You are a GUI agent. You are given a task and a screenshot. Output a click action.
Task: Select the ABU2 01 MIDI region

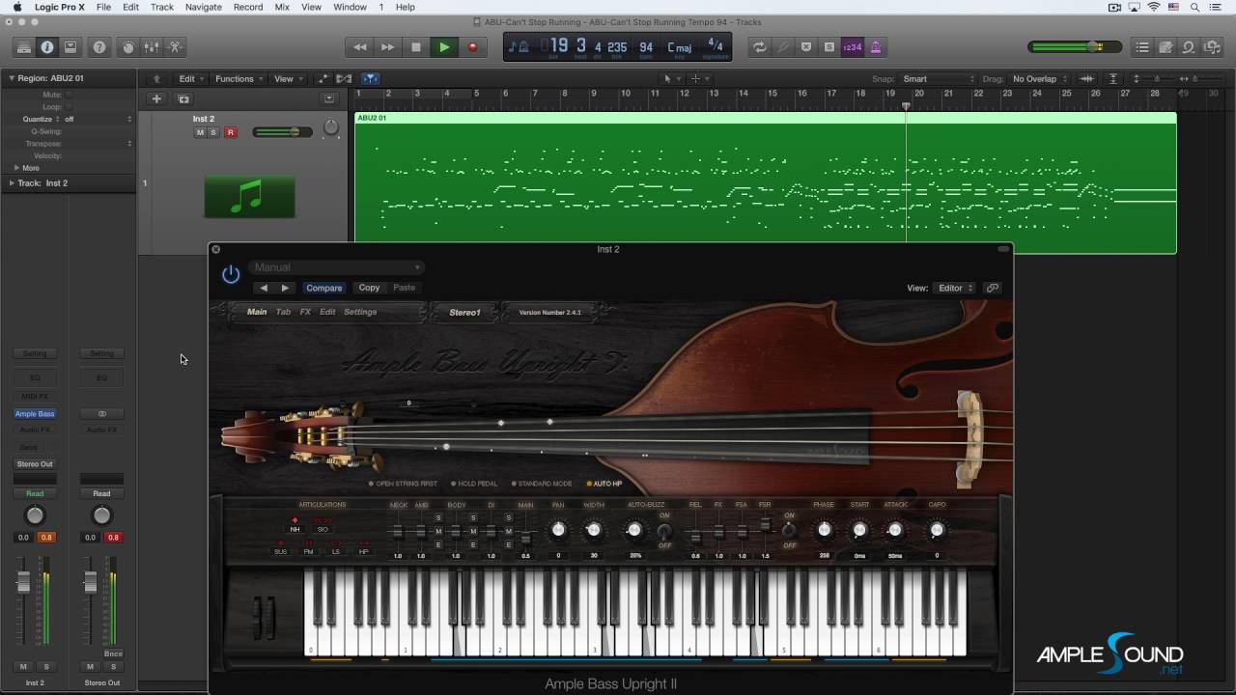pos(765,182)
